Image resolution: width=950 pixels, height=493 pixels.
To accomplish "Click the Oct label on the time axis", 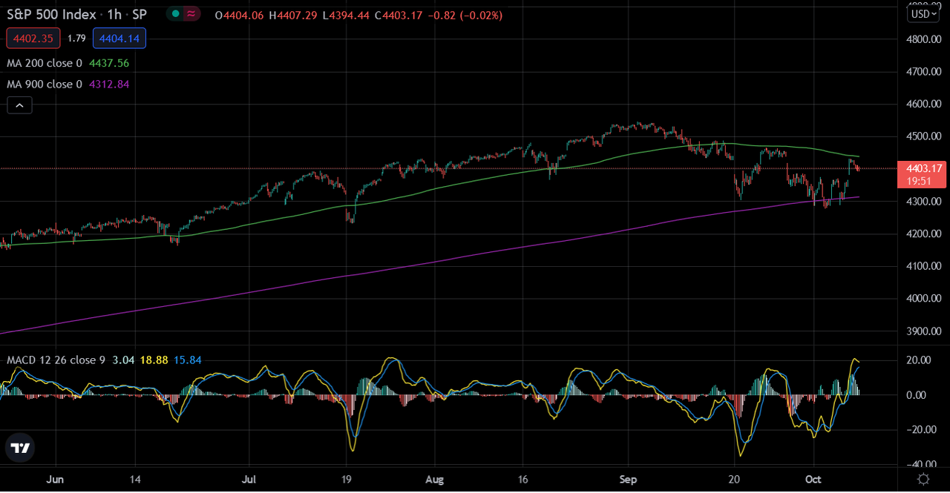I will coord(813,480).
